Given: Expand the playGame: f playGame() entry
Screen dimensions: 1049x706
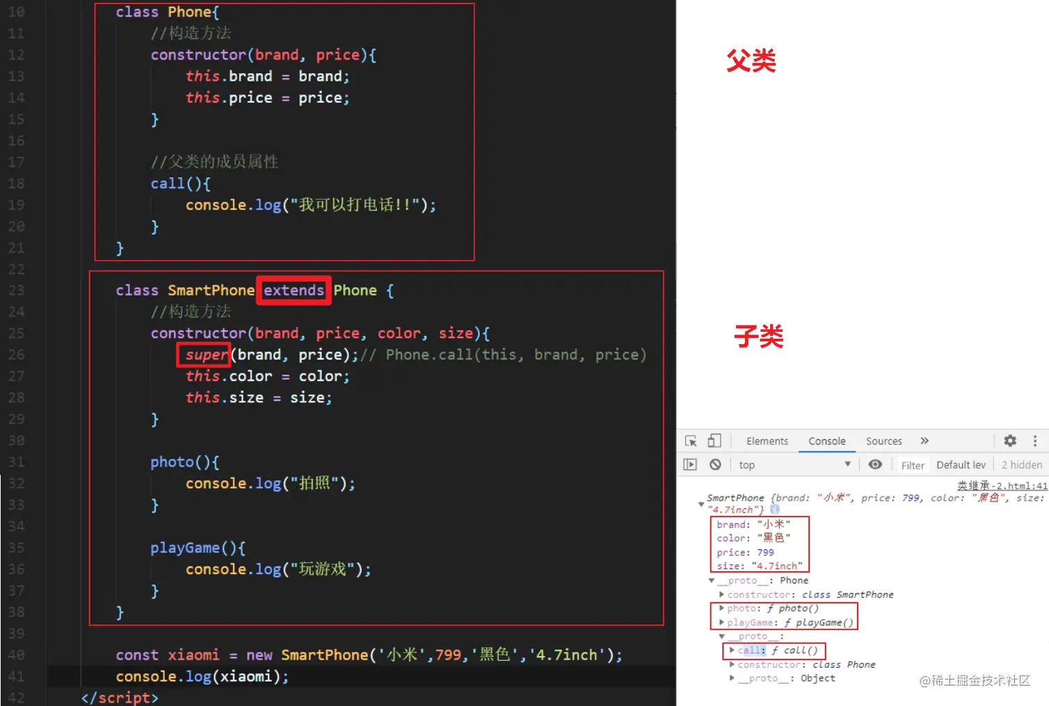Looking at the screenshot, I should coord(722,623).
